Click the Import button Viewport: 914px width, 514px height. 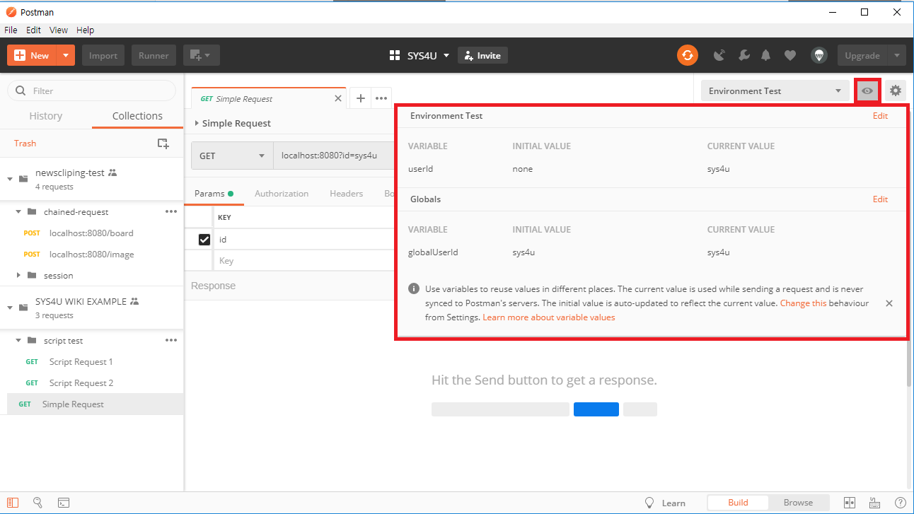103,55
